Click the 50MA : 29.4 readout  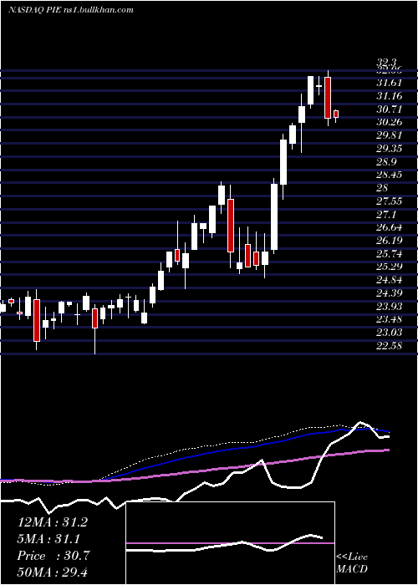53,572
